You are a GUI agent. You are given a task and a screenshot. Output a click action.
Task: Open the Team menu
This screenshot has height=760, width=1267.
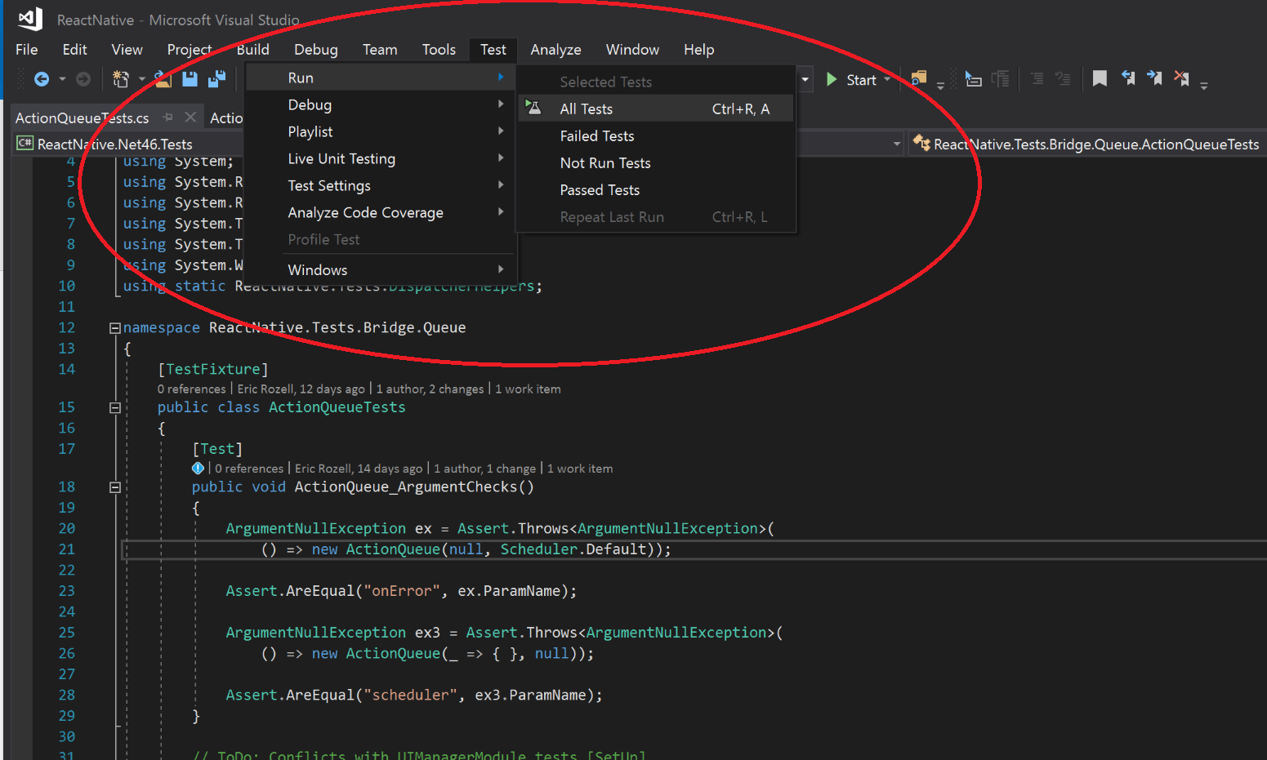(380, 50)
